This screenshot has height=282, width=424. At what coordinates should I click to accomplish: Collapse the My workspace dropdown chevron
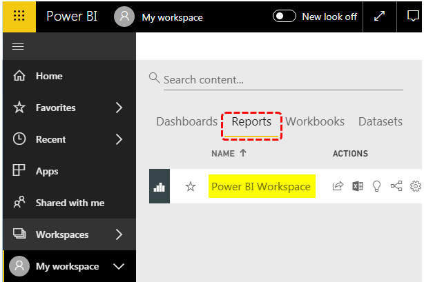(119, 267)
